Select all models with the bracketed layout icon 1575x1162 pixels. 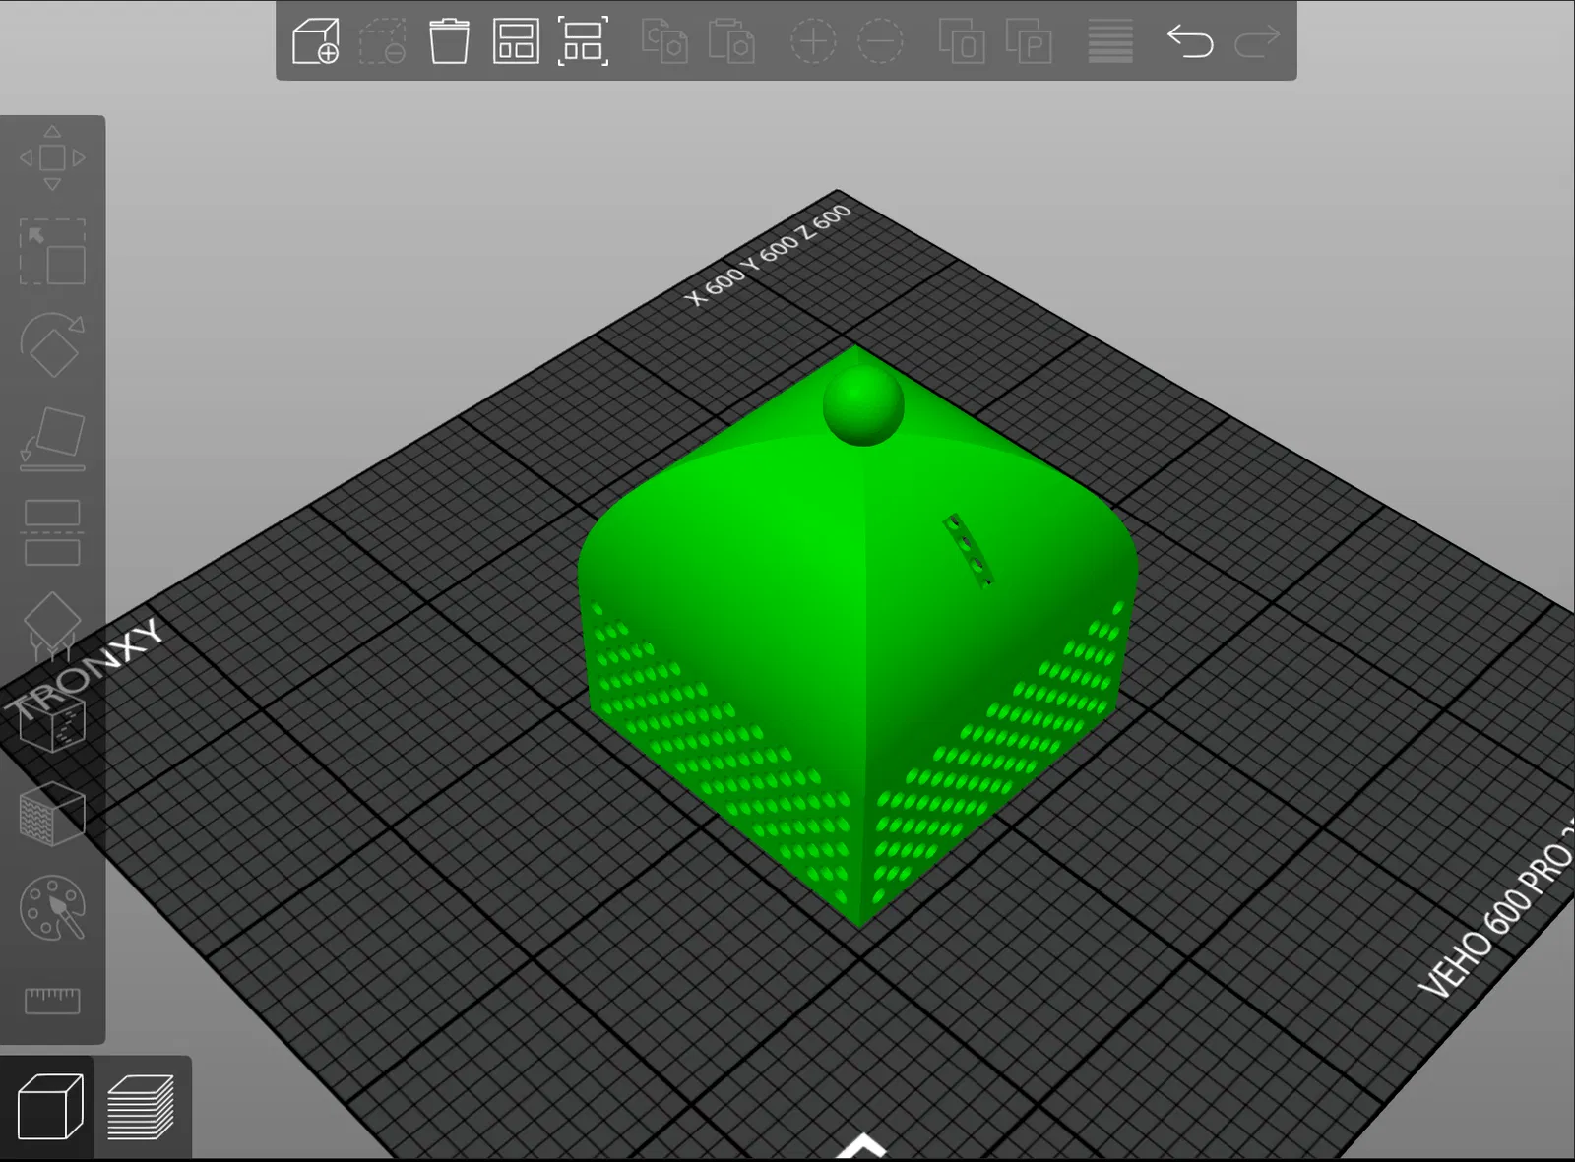583,41
